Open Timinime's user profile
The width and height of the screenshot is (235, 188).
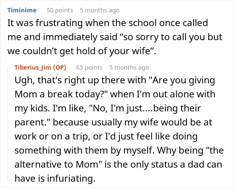click(x=22, y=10)
